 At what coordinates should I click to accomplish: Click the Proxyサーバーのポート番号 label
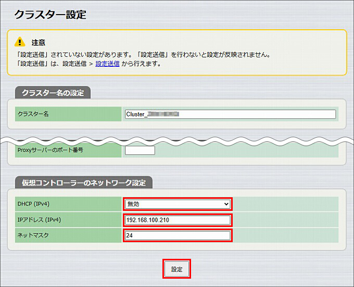tap(50, 150)
